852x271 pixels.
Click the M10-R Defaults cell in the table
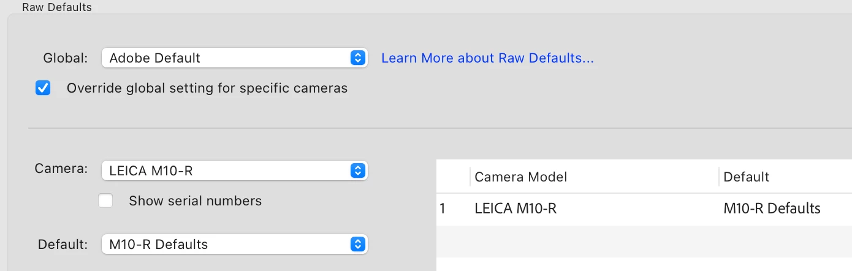coord(772,208)
